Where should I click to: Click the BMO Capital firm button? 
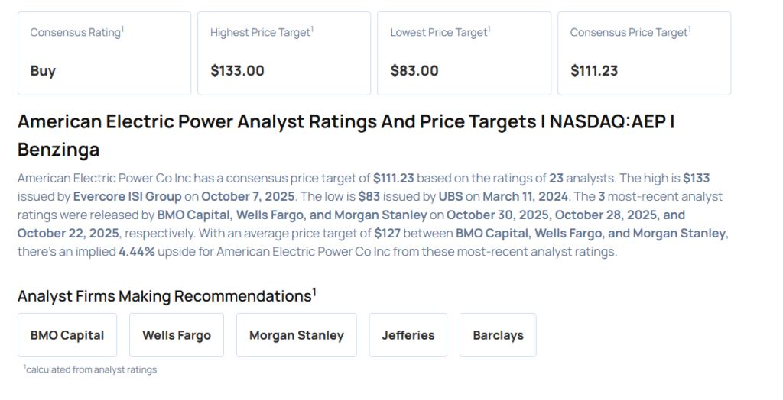coord(67,335)
